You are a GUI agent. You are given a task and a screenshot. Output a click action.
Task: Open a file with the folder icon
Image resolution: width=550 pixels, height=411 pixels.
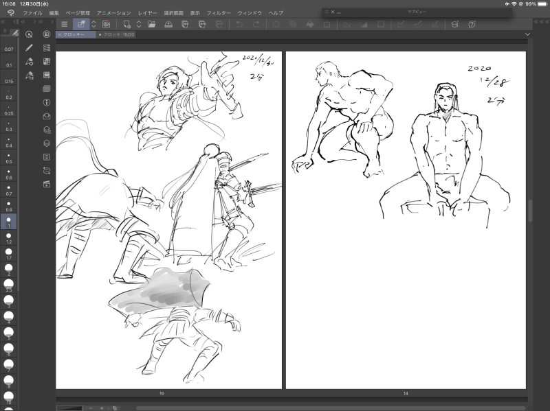coord(151,24)
